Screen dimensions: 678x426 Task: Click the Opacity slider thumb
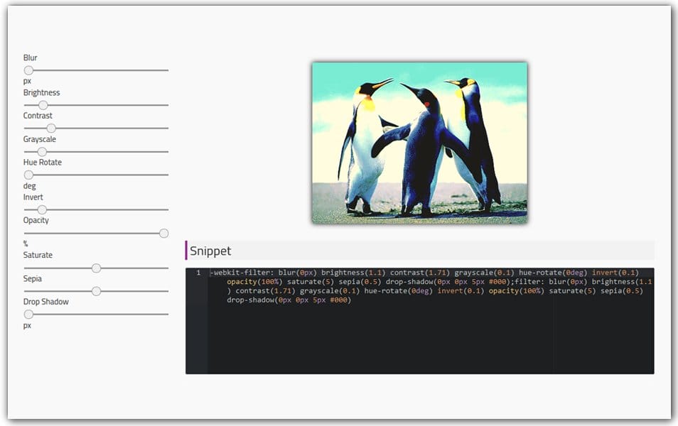163,233
